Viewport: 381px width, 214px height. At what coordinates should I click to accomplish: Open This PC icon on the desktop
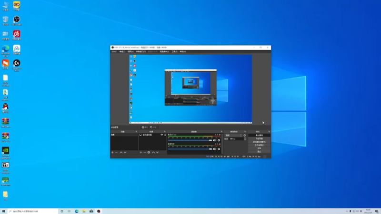coord(5,6)
